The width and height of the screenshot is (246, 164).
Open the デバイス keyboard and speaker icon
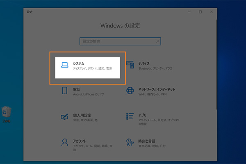pyautogui.click(x=130, y=65)
